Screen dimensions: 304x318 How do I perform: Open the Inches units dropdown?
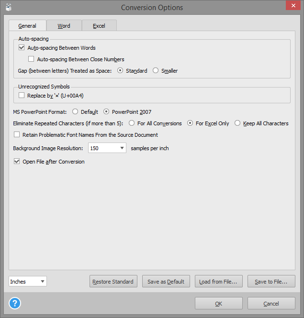click(28, 281)
